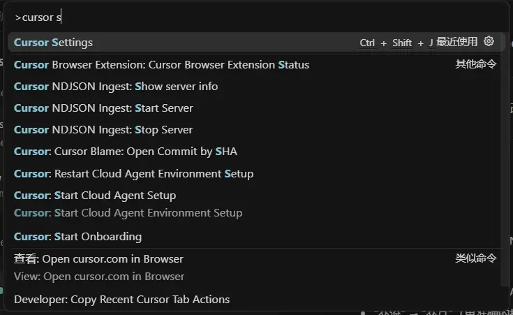
Task: Pick Open cursor.com in Browser command
Action: 256,268
